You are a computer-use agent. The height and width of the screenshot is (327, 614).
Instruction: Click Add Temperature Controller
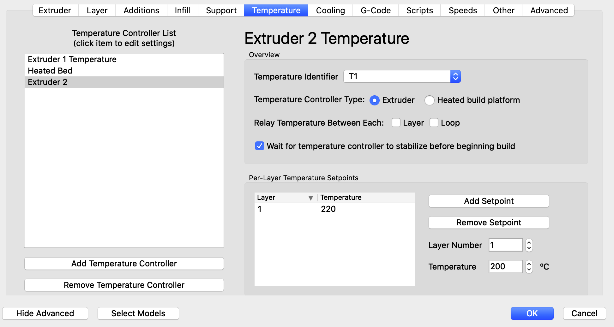(124, 264)
